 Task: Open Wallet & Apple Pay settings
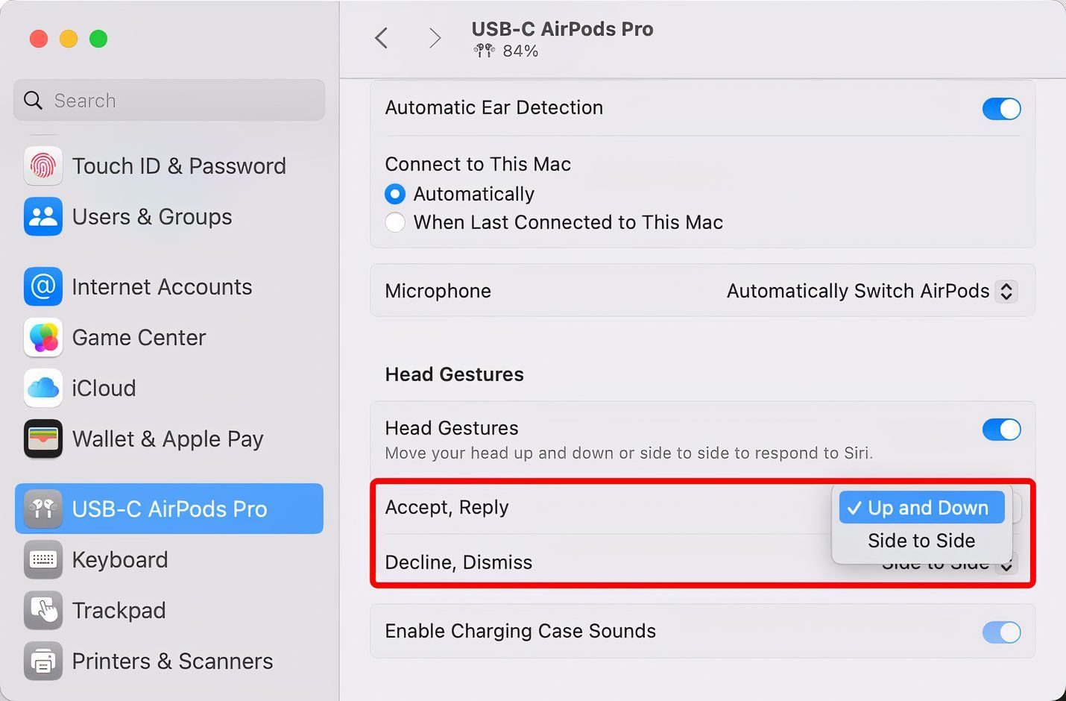click(168, 438)
